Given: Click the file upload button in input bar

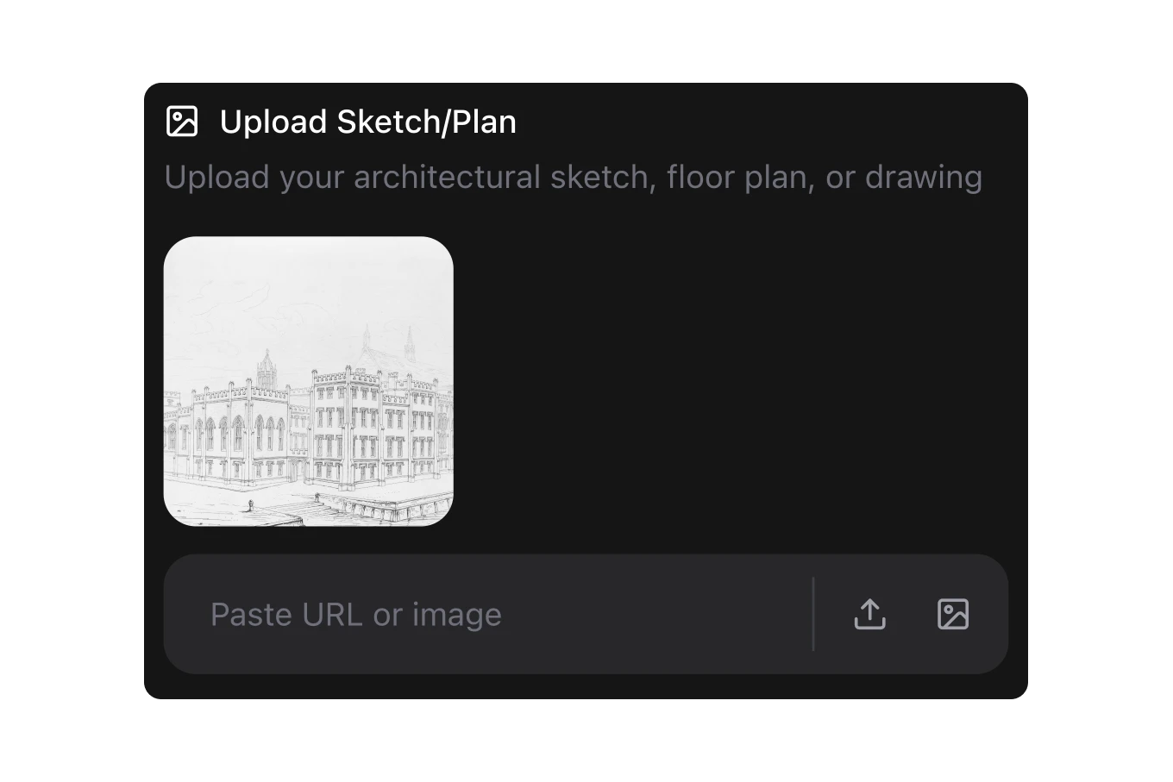Looking at the screenshot, I should (869, 614).
